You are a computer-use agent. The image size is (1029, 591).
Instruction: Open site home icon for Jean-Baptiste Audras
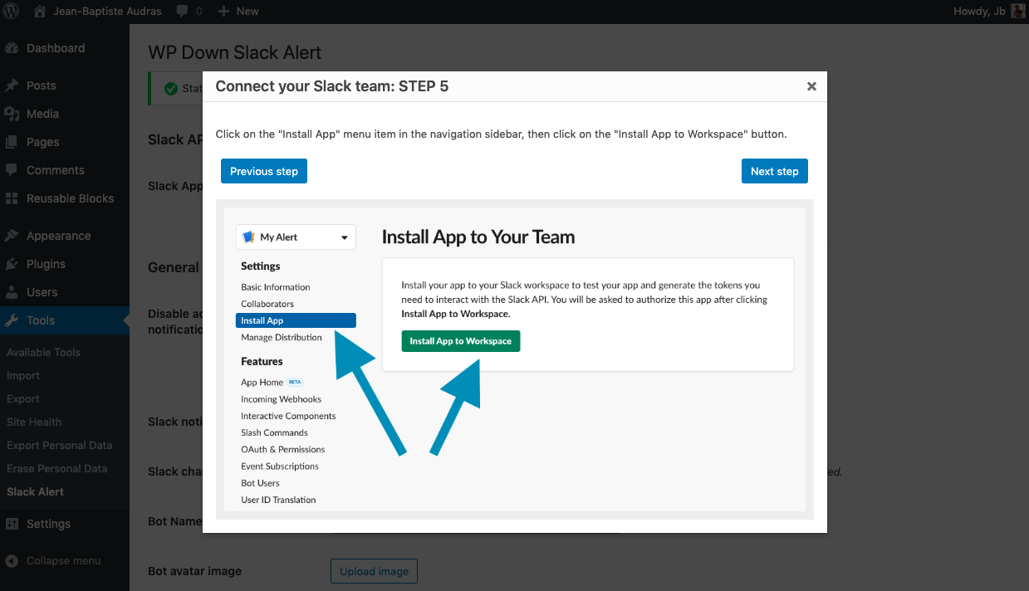pyautogui.click(x=40, y=12)
